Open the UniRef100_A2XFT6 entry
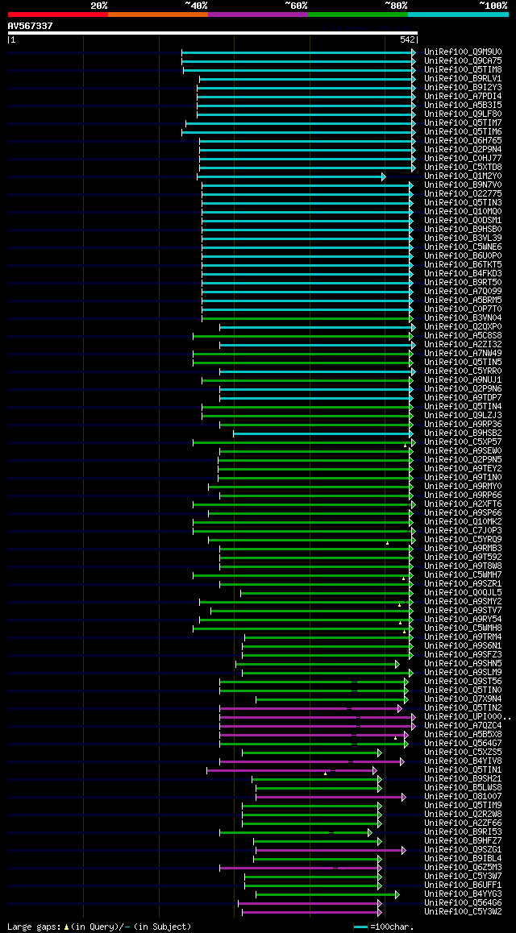The height and width of the screenshot is (933, 516). [463, 504]
